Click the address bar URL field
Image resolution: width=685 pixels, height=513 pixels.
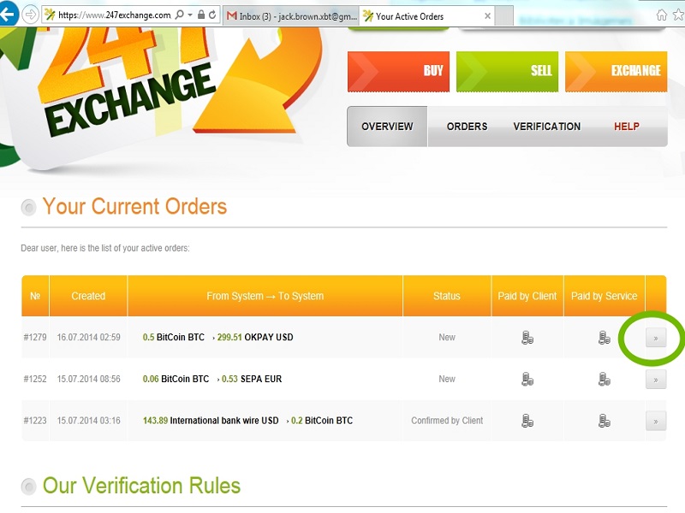point(111,15)
